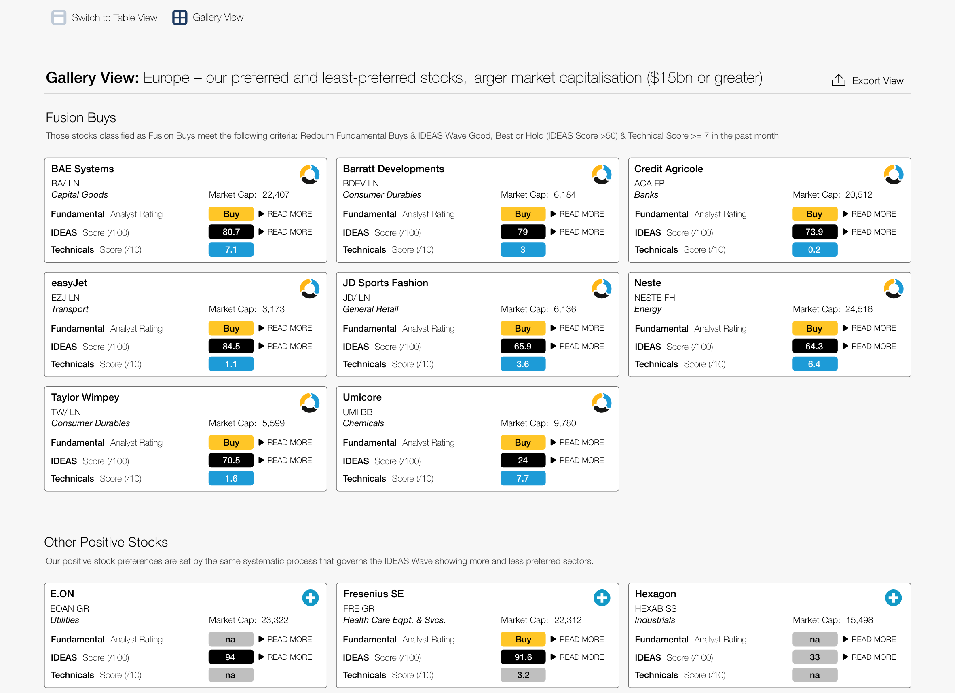Open READ MORE for Barratt Developments IDEAS score
The width and height of the screenshot is (955, 693).
577,232
